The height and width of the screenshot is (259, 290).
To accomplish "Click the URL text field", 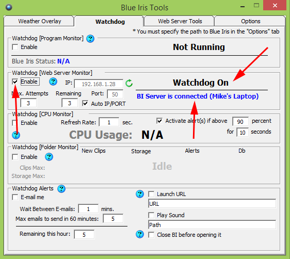I will (x=212, y=204).
